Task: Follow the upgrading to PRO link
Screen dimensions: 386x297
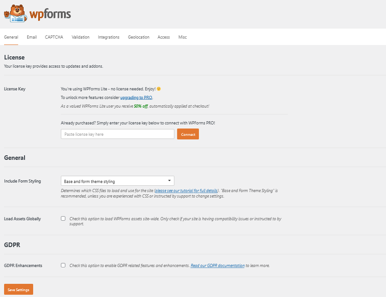Action: coord(136,98)
